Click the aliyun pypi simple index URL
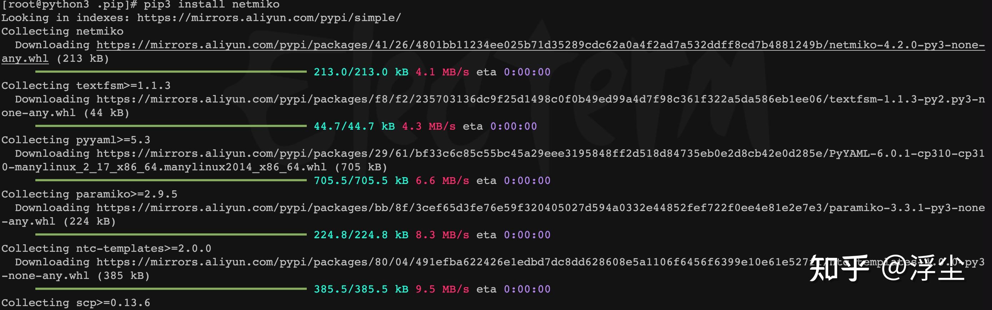The height and width of the screenshot is (310, 992). [269, 18]
